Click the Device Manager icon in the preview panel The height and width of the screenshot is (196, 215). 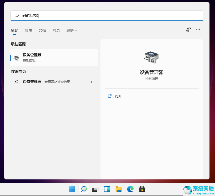pyautogui.click(x=151, y=57)
